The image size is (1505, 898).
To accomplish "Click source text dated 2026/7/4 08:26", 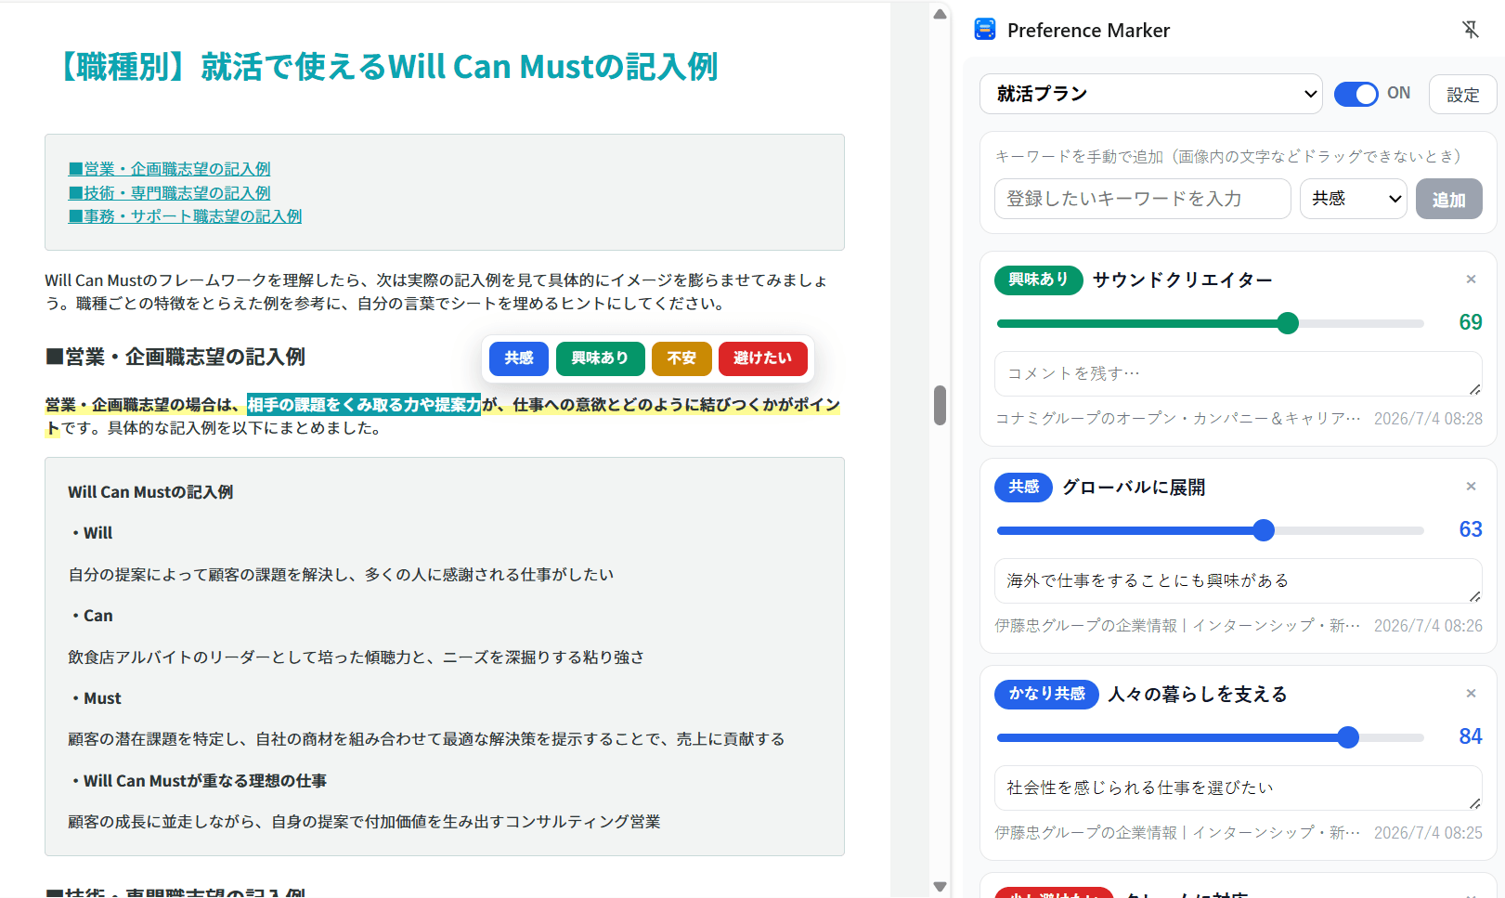I will (x=1177, y=626).
